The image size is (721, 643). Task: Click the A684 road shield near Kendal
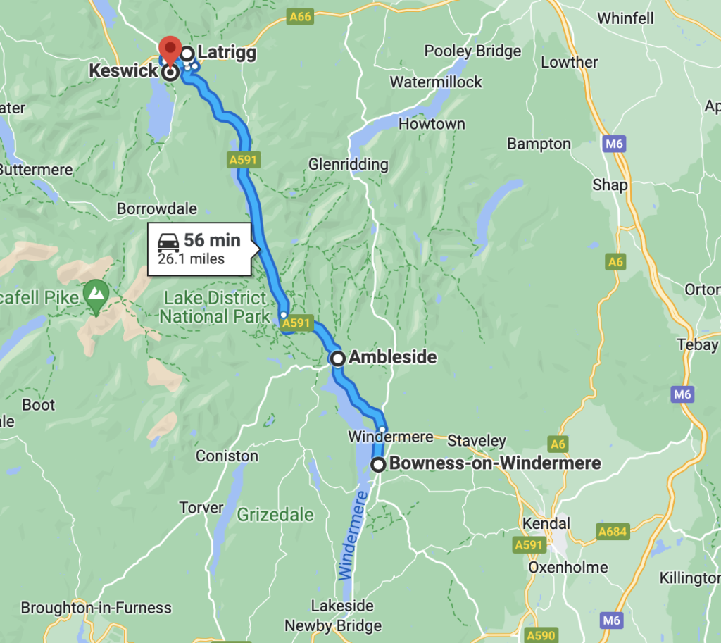tap(613, 532)
